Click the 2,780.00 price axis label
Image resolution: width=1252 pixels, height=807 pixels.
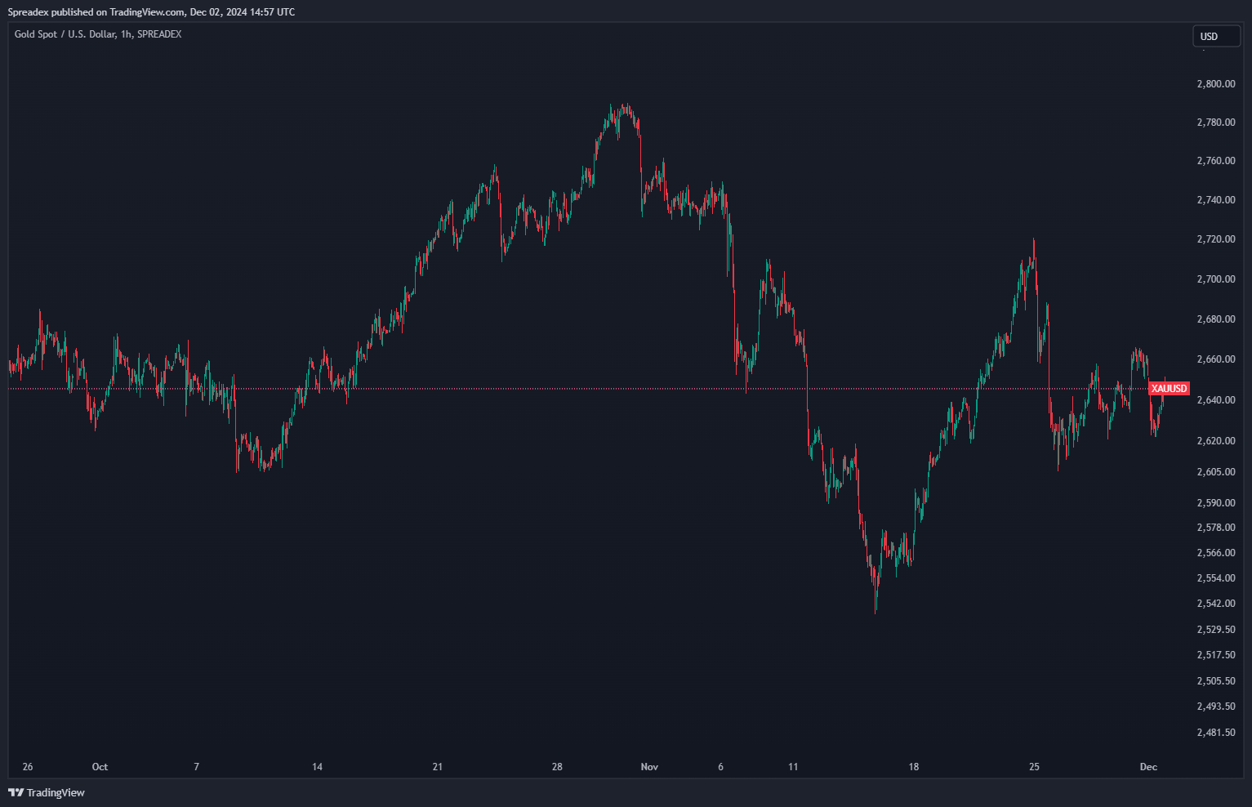point(1216,123)
